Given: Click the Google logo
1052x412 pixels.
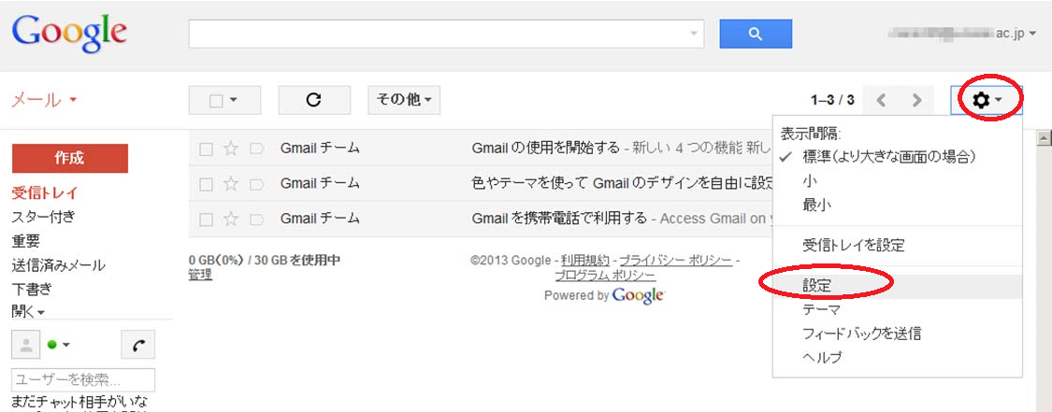Looking at the screenshot, I should click(x=70, y=35).
